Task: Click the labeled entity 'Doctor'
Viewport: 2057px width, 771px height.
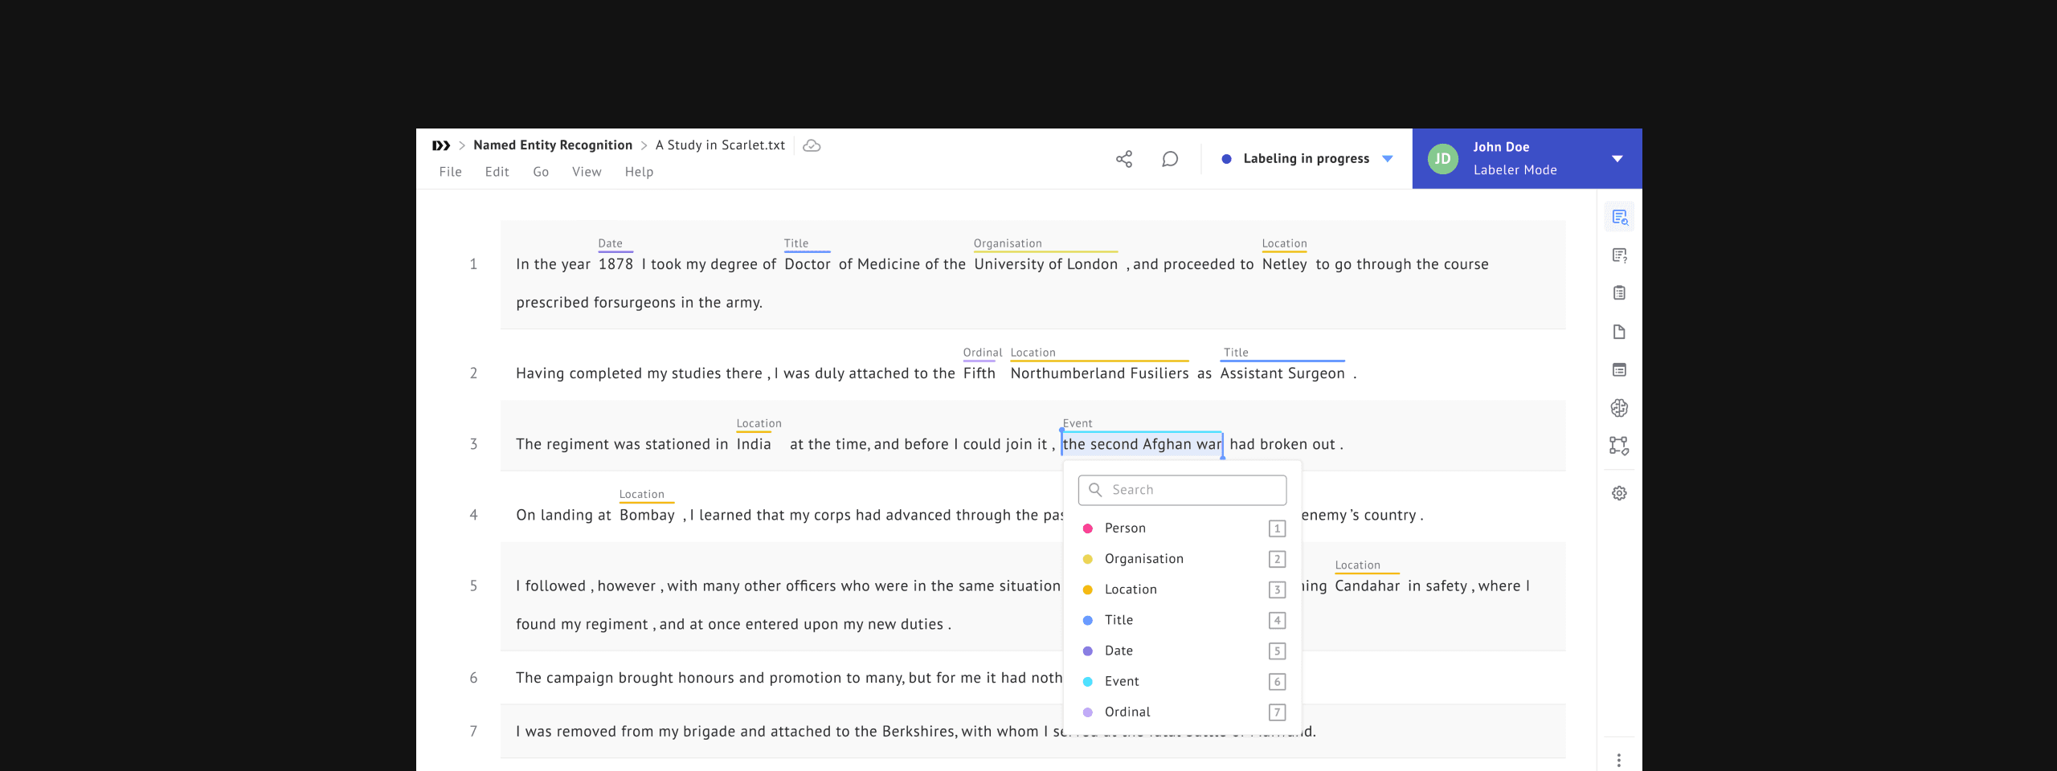Action: 808,264
